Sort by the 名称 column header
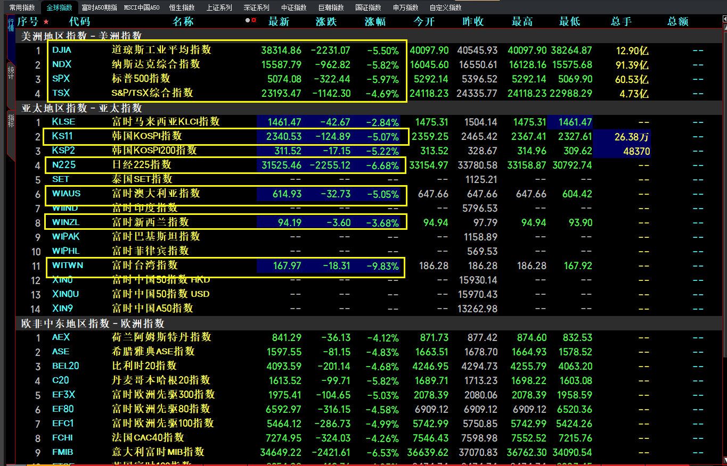The image size is (727, 466). click(183, 22)
